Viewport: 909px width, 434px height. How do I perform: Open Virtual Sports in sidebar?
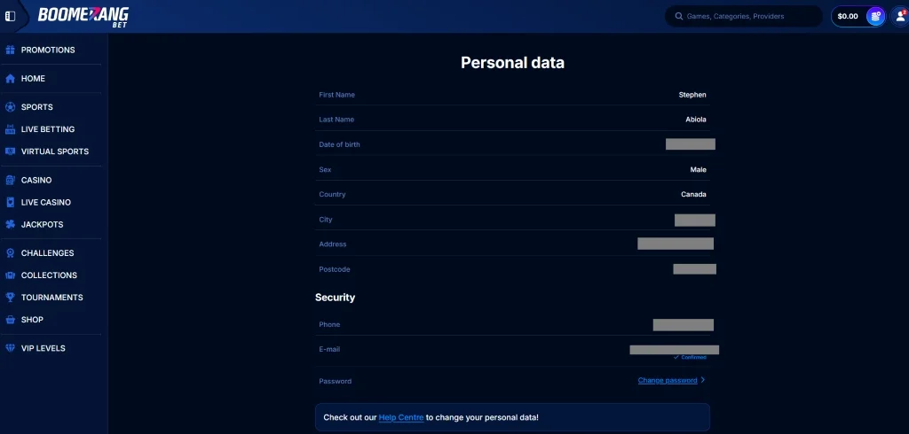55,151
